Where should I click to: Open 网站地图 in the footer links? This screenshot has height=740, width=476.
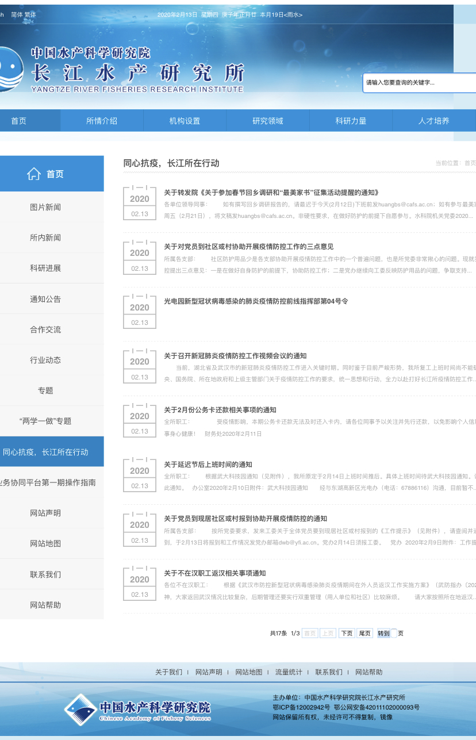pyautogui.click(x=249, y=672)
